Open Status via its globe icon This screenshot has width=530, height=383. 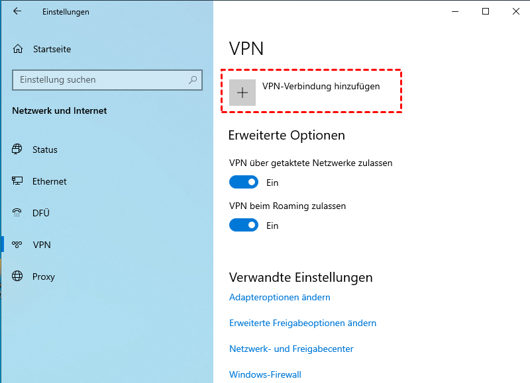coord(18,149)
